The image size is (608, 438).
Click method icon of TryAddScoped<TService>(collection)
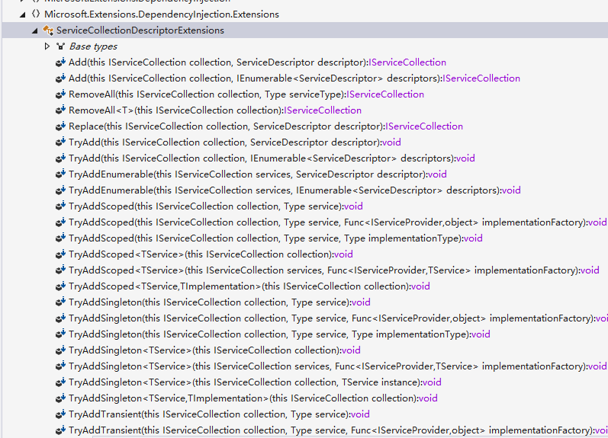tap(60, 254)
